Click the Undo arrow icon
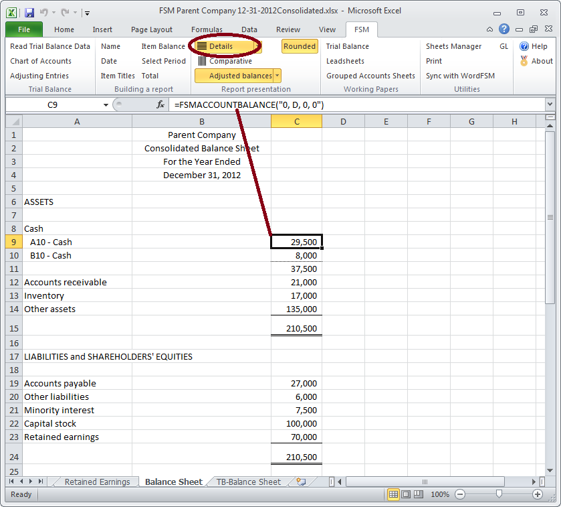This screenshot has height=507, width=561. click(44, 13)
